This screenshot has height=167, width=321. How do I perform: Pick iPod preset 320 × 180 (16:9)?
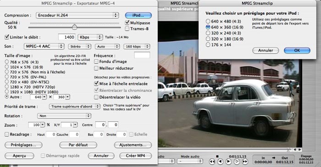[208, 39]
